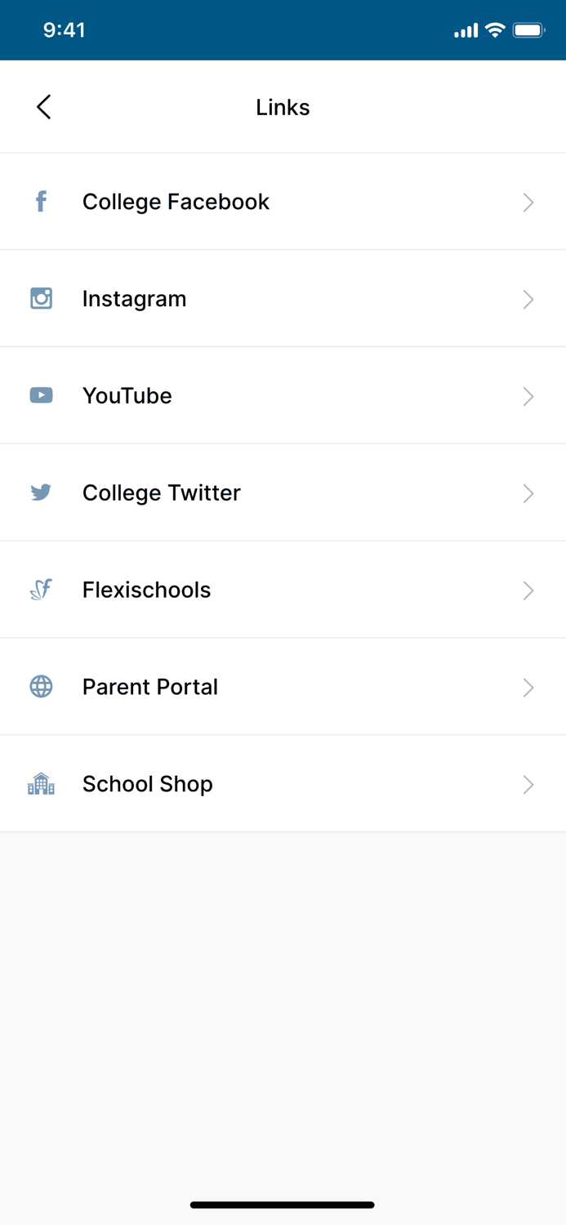Tap the Instagram camera icon
The width and height of the screenshot is (566, 1225).
click(41, 298)
